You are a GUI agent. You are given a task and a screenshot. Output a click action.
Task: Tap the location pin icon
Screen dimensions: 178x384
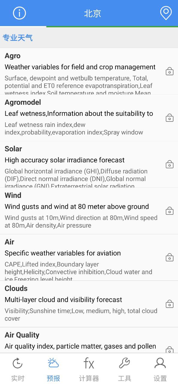(x=166, y=13)
